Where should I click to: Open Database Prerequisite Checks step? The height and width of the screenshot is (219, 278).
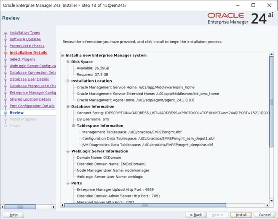tap(33, 86)
